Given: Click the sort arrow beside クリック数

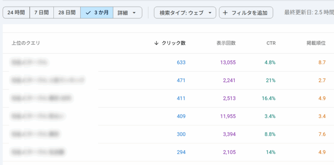Looking at the screenshot, I should pos(156,43).
